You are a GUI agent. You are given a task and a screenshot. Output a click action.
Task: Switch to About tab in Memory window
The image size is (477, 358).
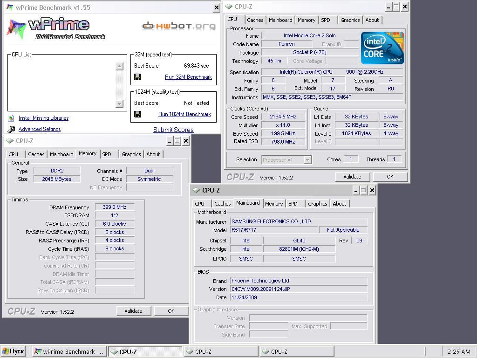point(153,154)
